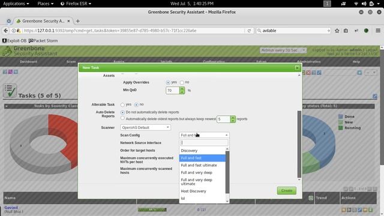Open the Scanner 'OpenVAS Default' dropdown
384x216 pixels.
point(145,128)
